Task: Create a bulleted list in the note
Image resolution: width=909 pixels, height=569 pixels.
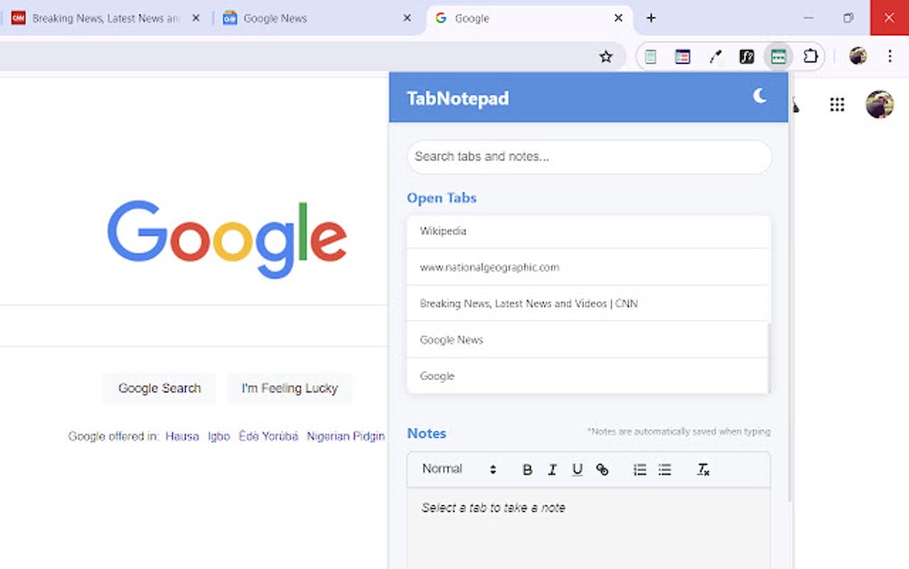Action: click(664, 469)
